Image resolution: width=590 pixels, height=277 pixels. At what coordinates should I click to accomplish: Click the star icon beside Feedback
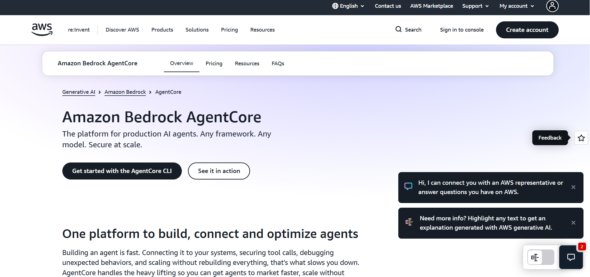581,138
